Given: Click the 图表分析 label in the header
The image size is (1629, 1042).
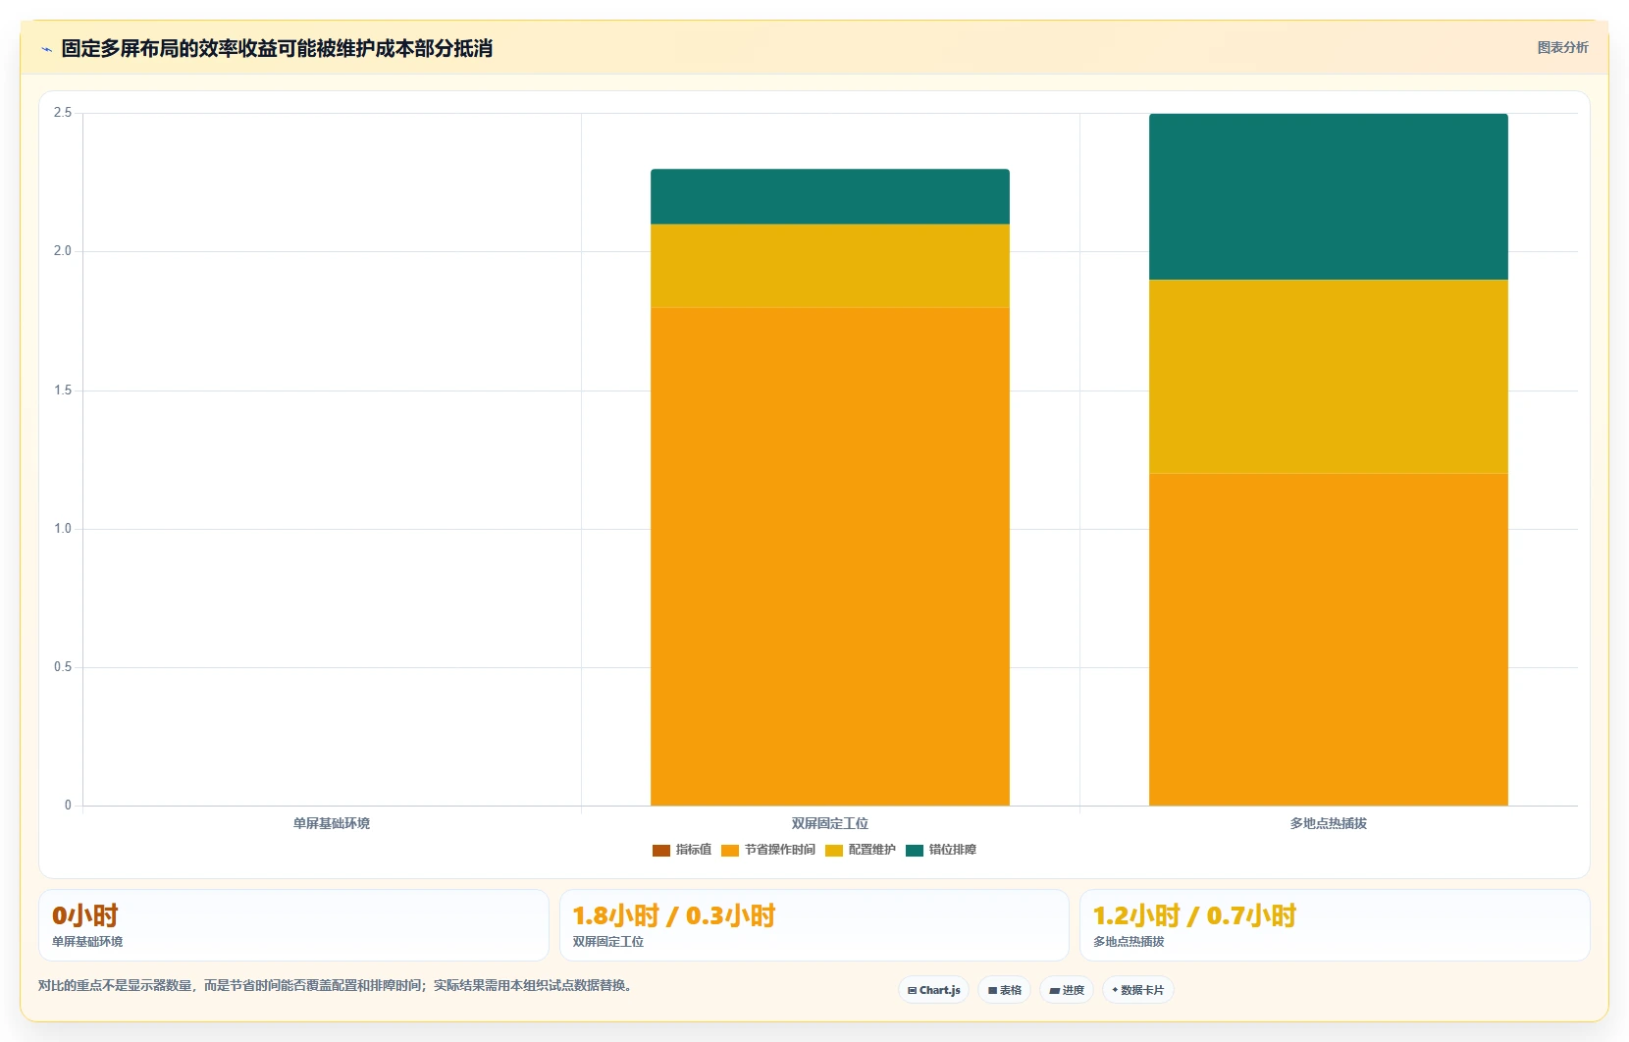Looking at the screenshot, I should point(1562,47).
